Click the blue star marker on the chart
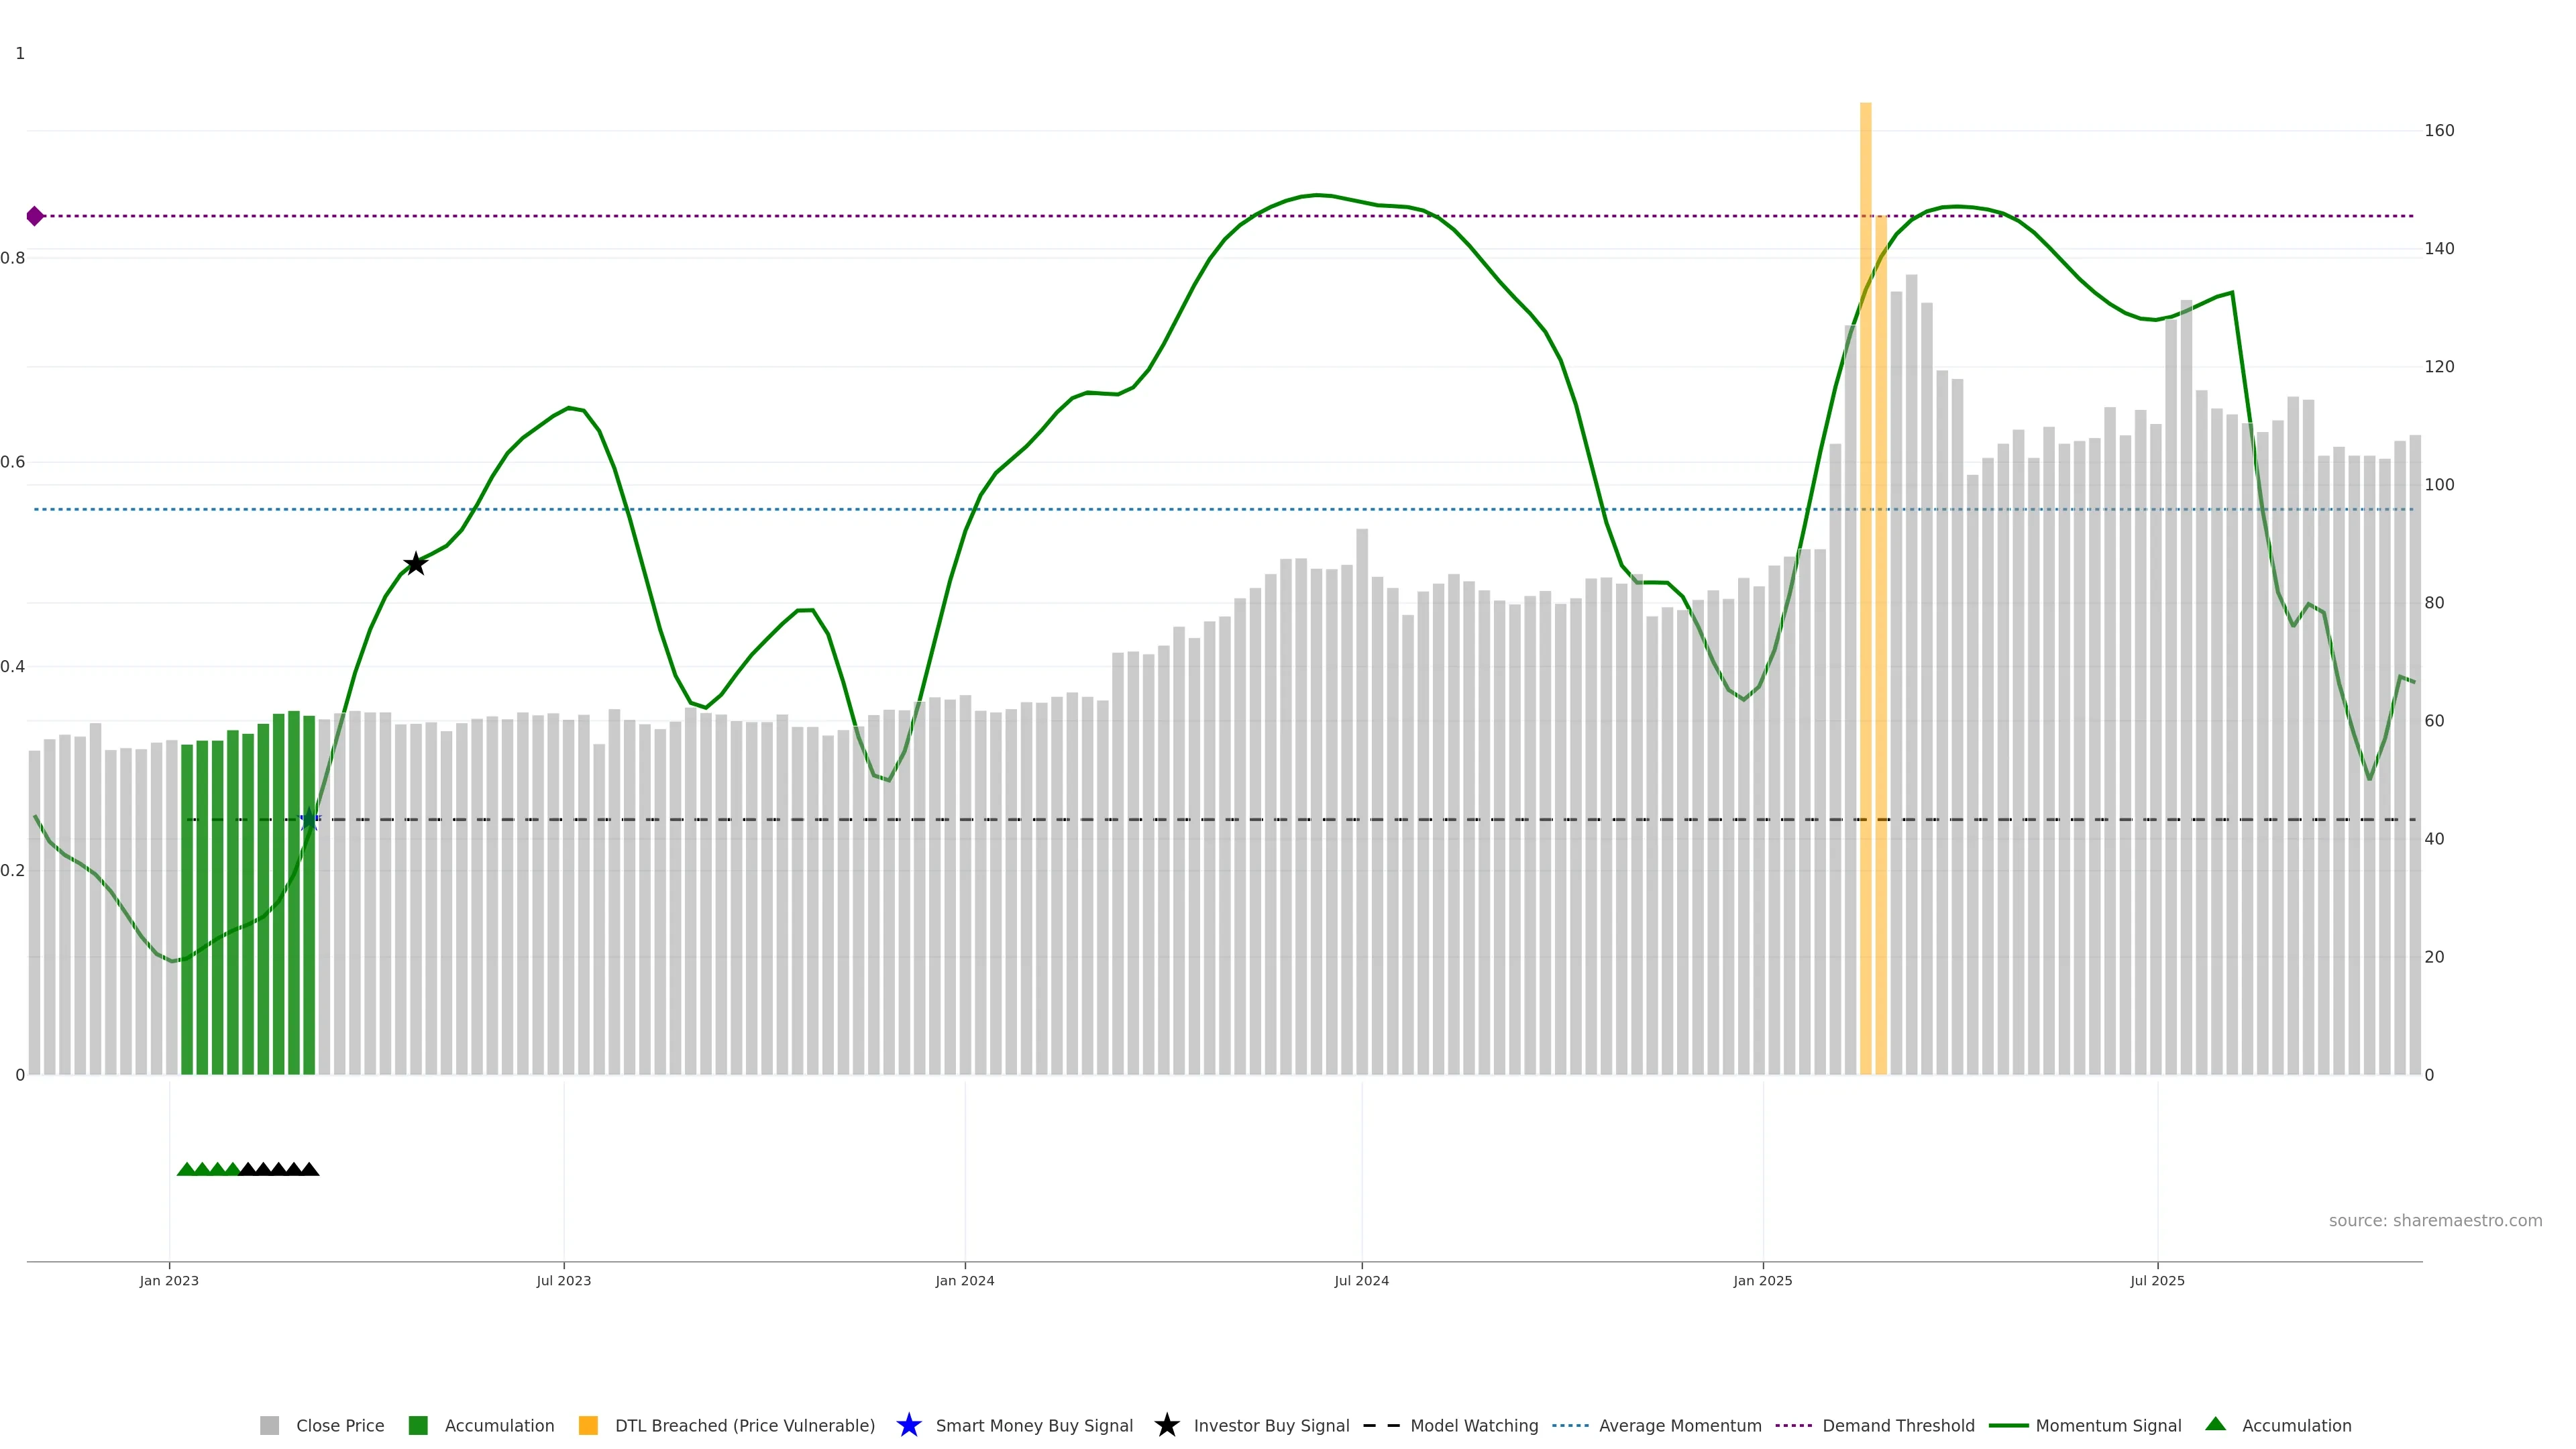Screen dimensions: 2576x1449 tap(309, 820)
